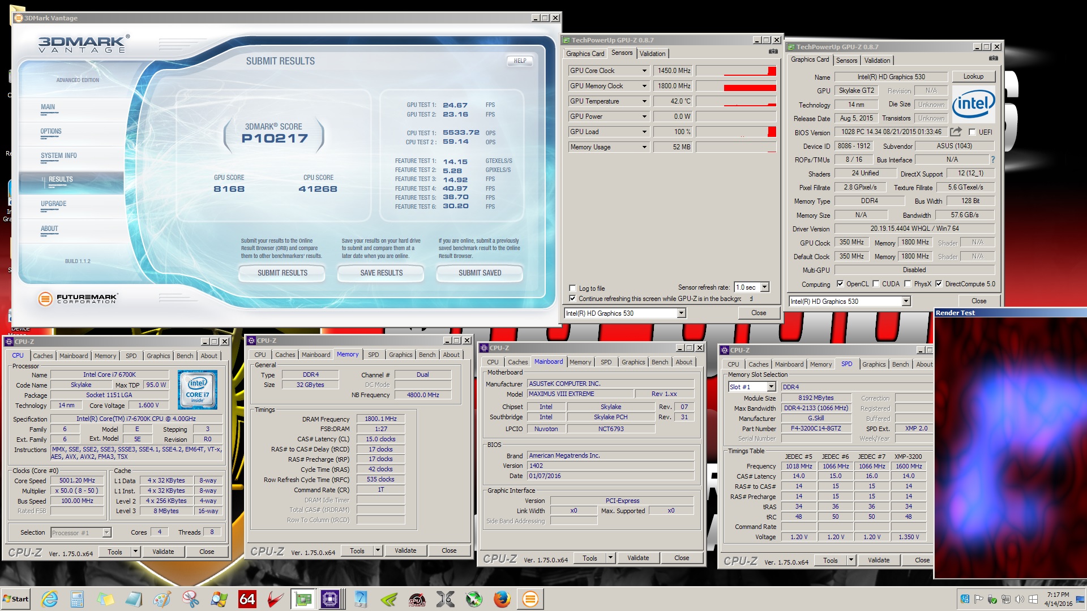Switch to 3DMark Vantage orange taskbar icon
1087x611 pixels.
pyautogui.click(x=530, y=599)
